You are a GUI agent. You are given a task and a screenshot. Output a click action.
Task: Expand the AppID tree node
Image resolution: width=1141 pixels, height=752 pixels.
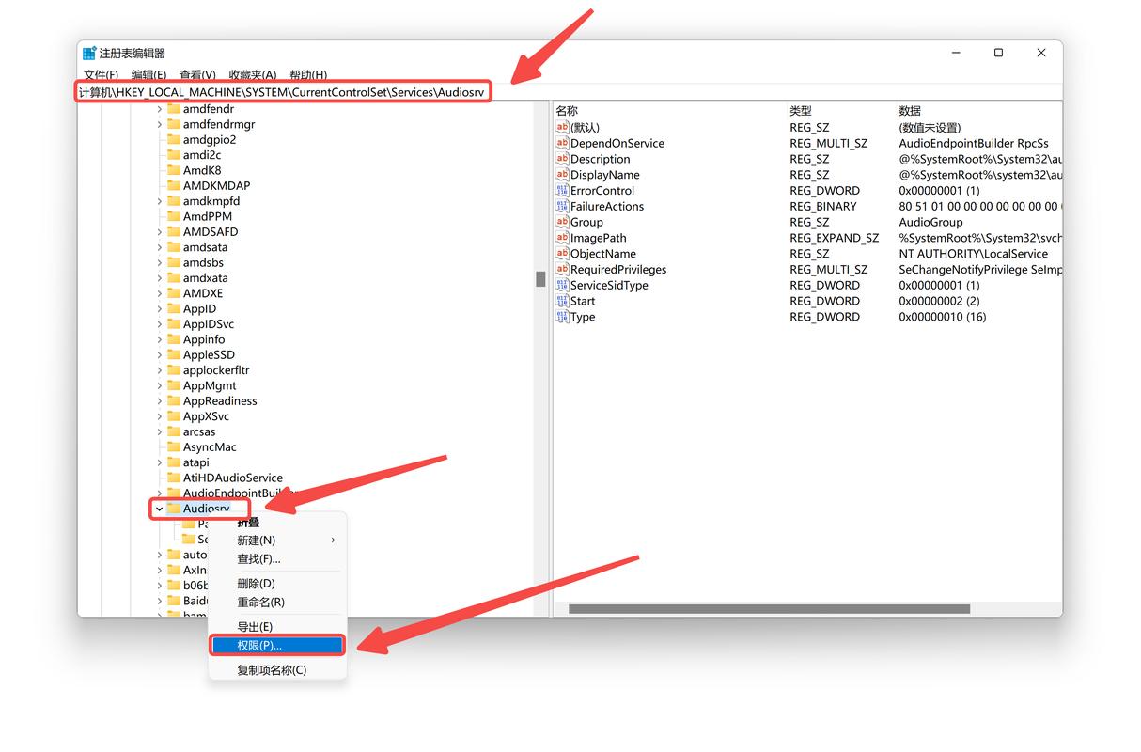(159, 308)
